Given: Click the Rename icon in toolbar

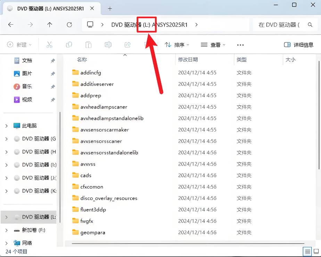Looking at the screenshot, I should click(108, 45).
